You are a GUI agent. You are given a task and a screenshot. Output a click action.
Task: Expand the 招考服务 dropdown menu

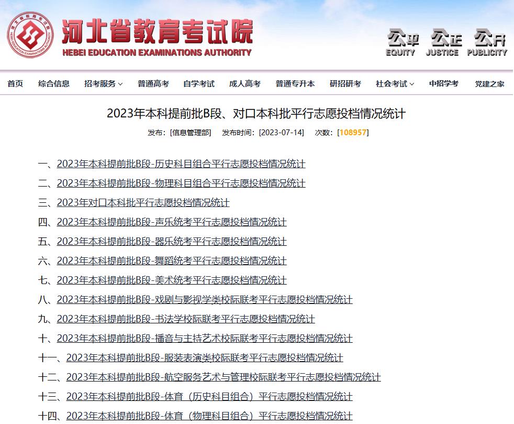tap(103, 84)
